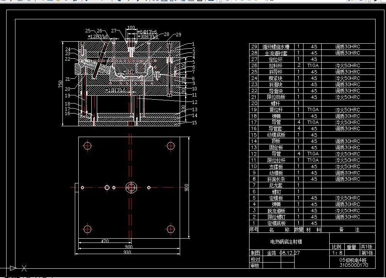The image size is (386, 278).
Task: Click the 动模板 entry in row 9
Action: tap(276, 173)
